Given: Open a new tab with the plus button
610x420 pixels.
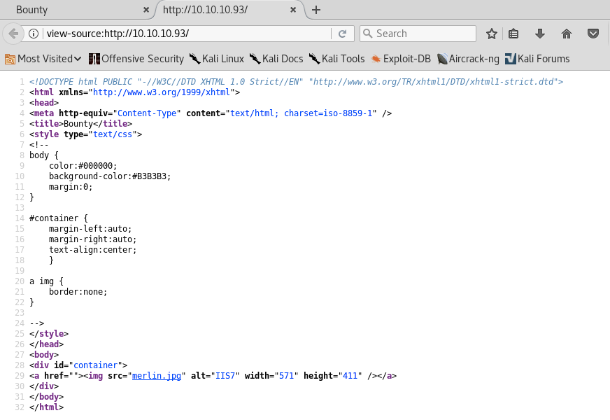Looking at the screenshot, I should pyautogui.click(x=316, y=10).
